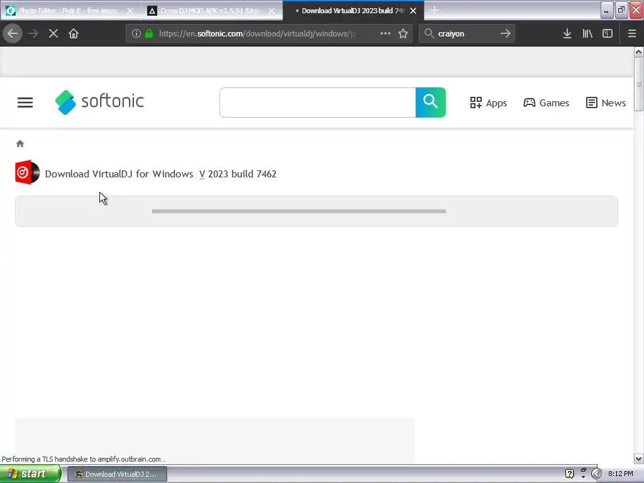Click the home breadcrumb icon
Screen dimensions: 644x483
pyautogui.click(x=20, y=144)
